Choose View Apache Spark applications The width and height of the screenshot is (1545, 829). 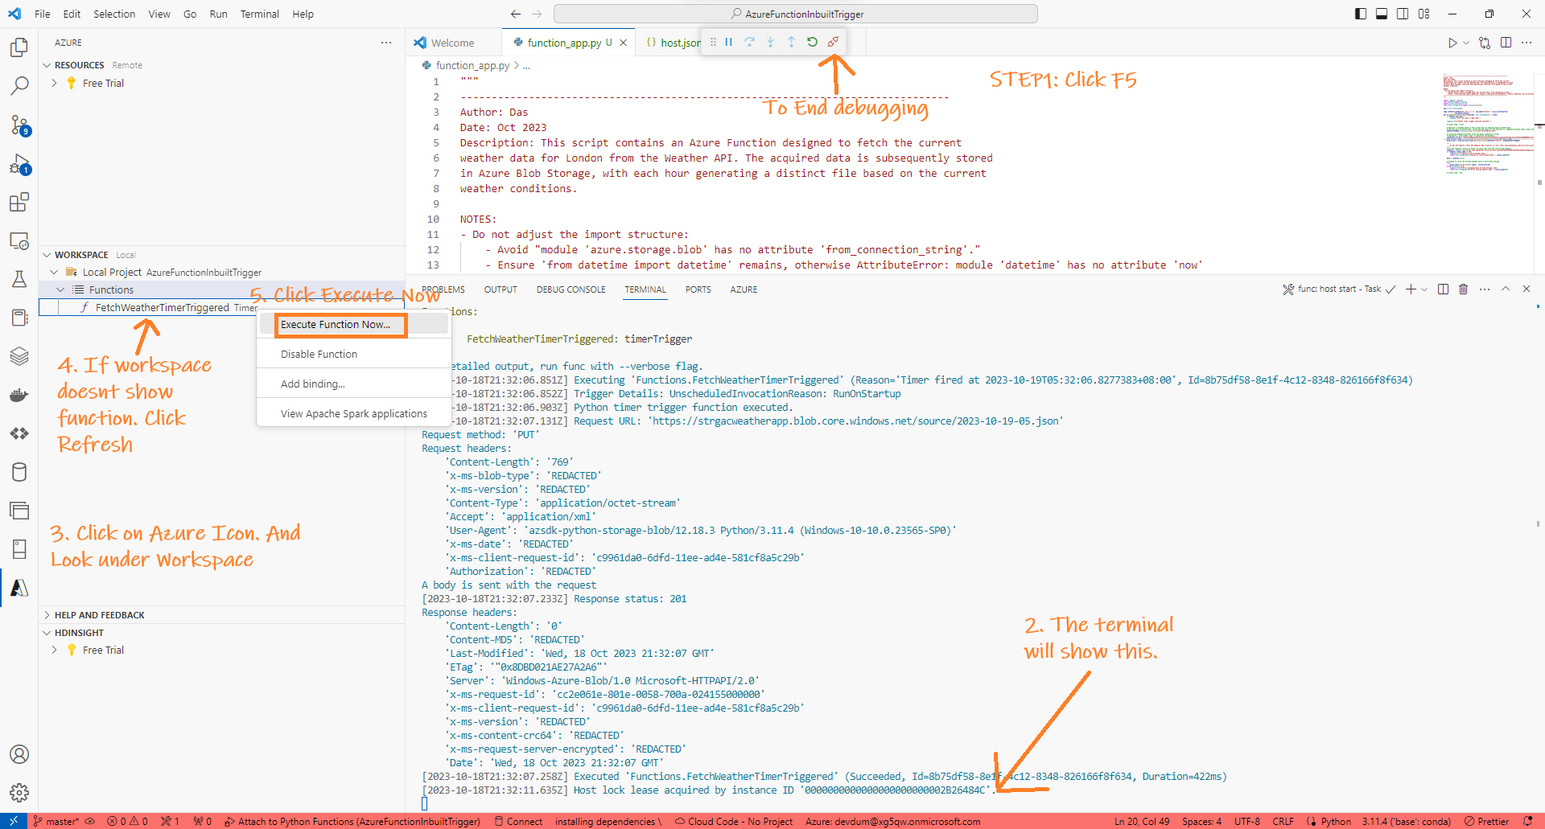pos(353,413)
